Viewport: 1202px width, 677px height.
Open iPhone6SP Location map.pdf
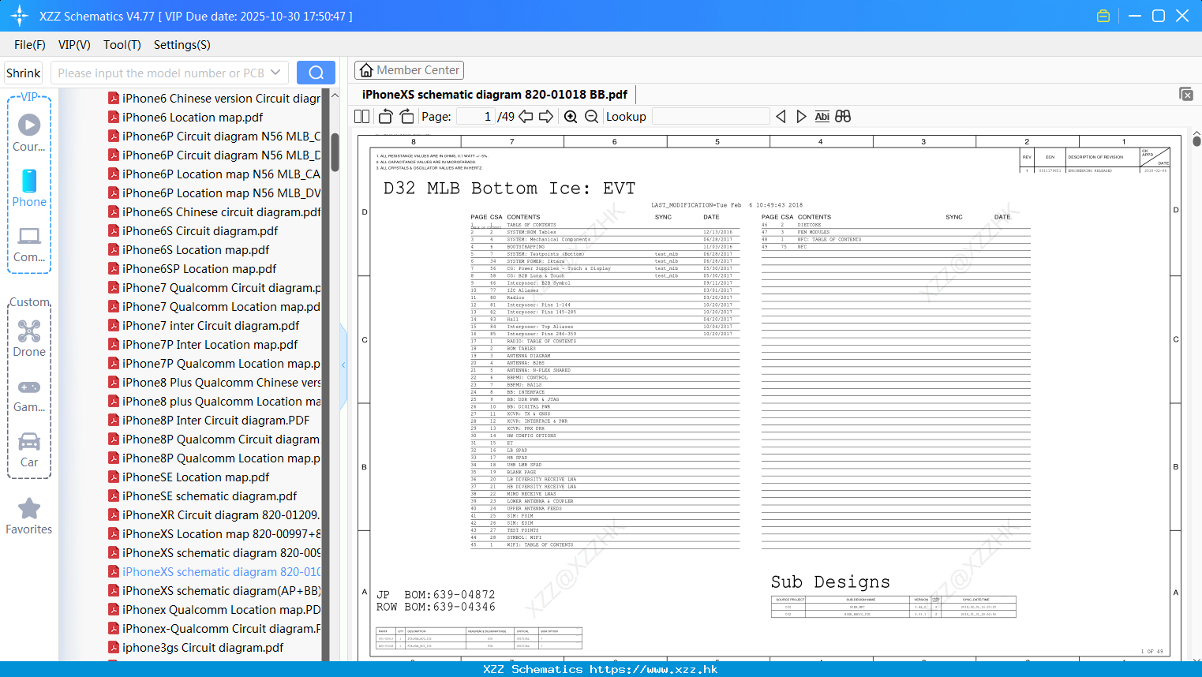pos(199,269)
